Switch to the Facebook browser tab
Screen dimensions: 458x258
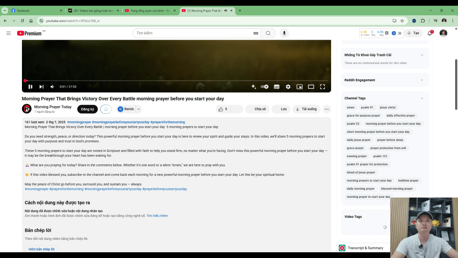[36, 11]
